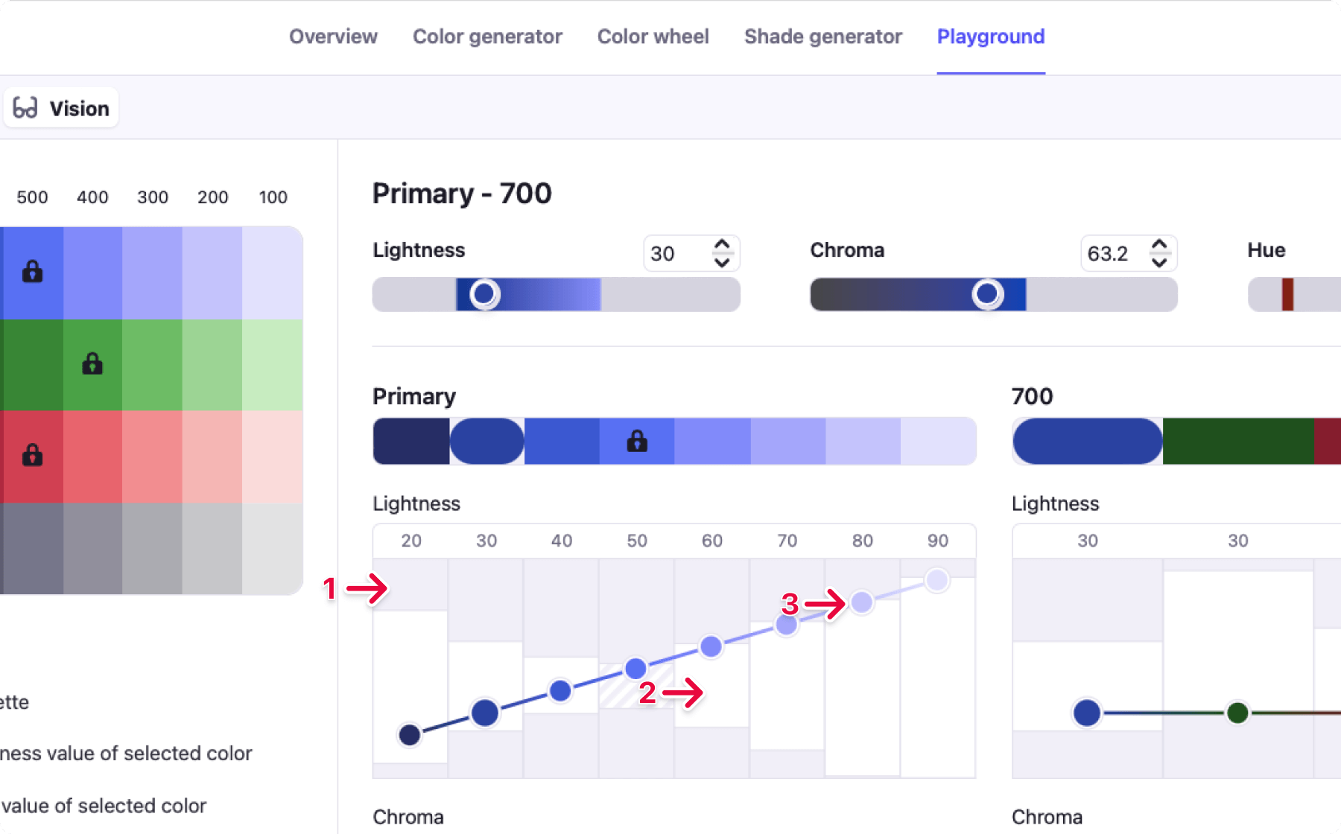This screenshot has width=1341, height=834.
Task: Decrease the Chroma value with the down arrow
Action: coord(1159,262)
